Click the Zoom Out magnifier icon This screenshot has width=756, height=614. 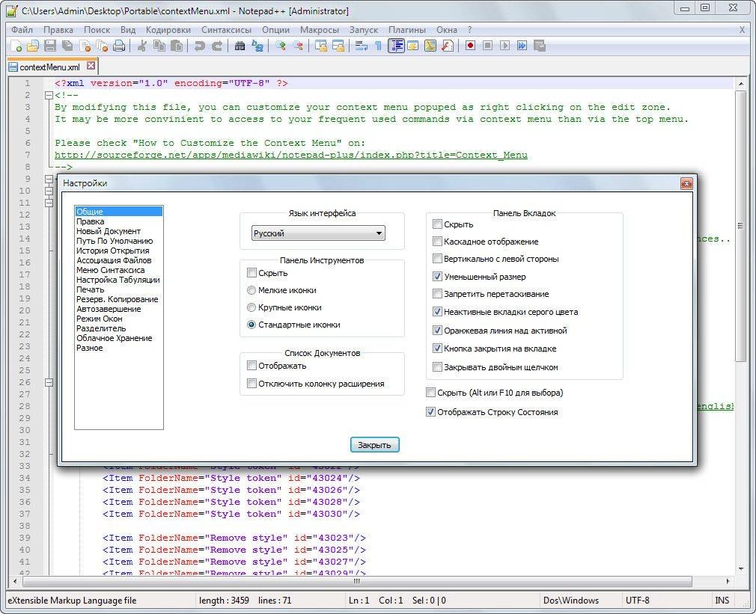[298, 46]
